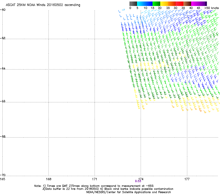Click the latitude label -70
Viewport: 220px width, 194px height.
(3, 175)
